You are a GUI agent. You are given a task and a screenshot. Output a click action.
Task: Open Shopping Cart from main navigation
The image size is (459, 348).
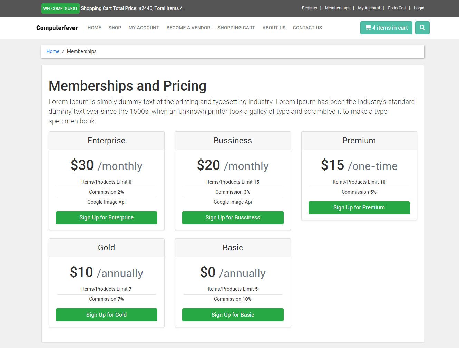point(236,28)
